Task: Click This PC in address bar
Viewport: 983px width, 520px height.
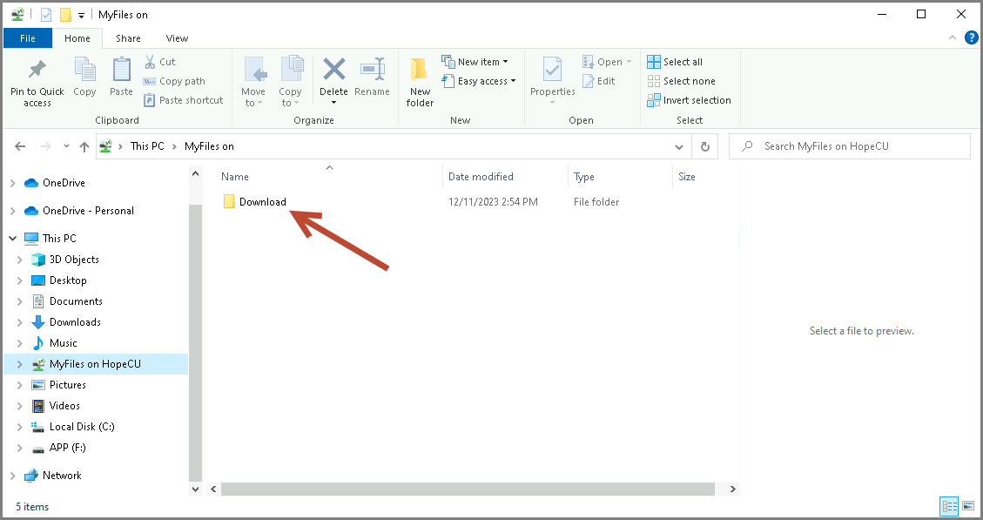Action: pos(147,146)
